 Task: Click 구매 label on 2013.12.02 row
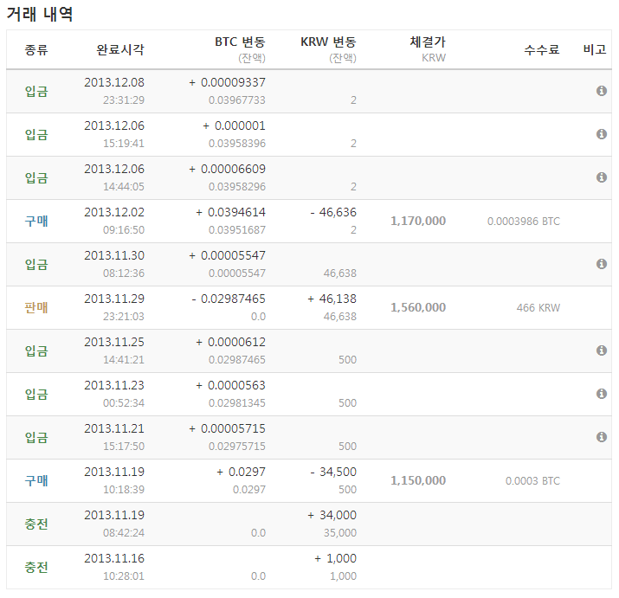pos(36,222)
